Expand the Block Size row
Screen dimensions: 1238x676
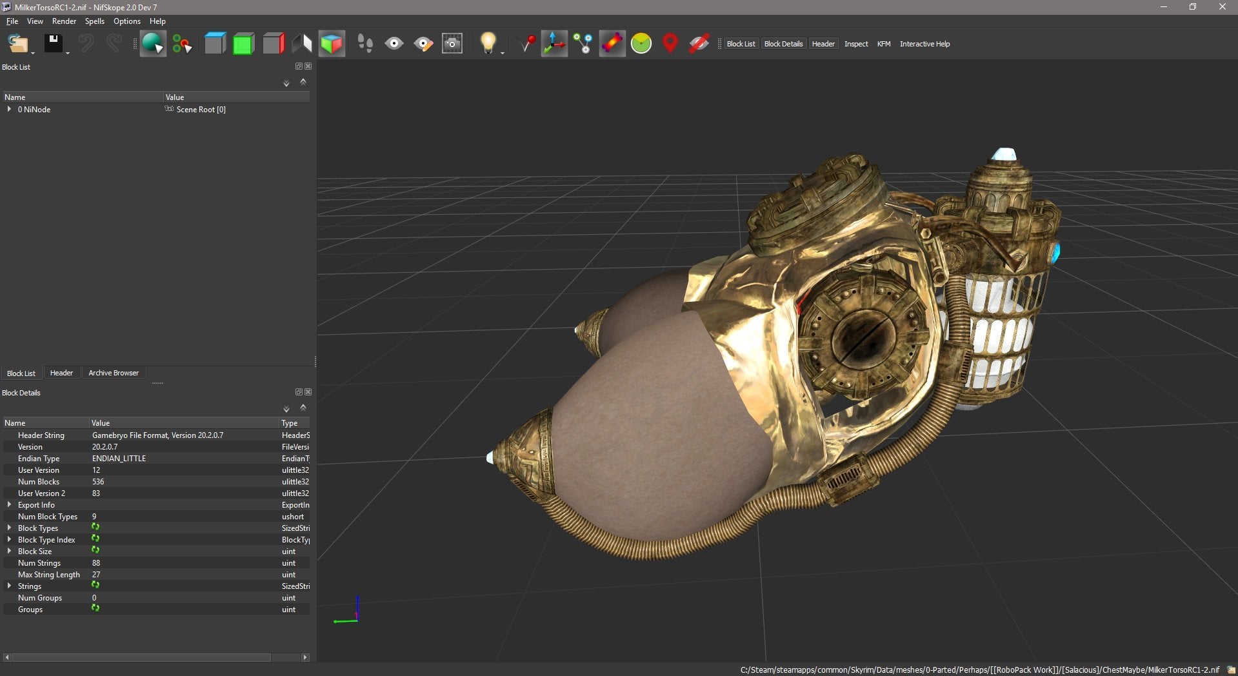tap(9, 551)
